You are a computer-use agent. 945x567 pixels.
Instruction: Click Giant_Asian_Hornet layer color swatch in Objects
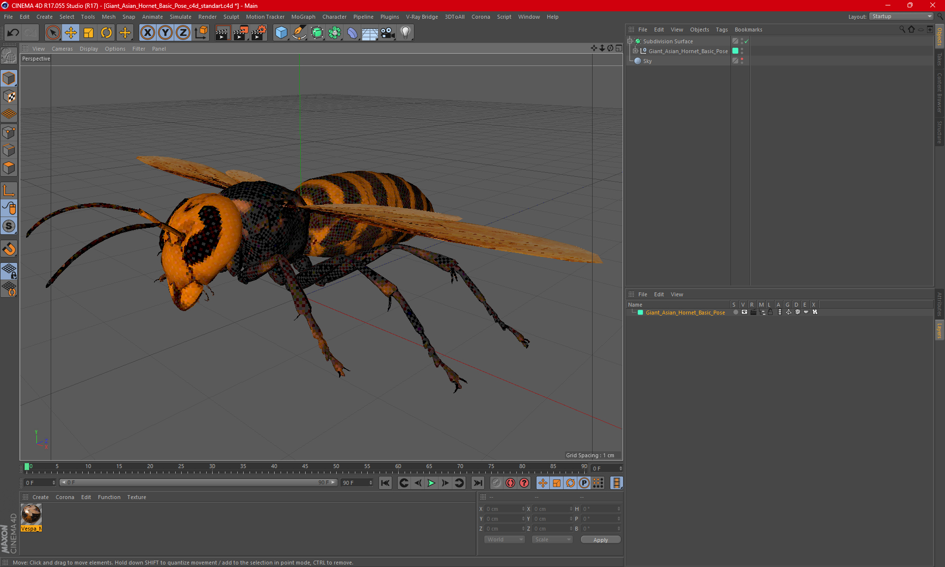point(735,51)
